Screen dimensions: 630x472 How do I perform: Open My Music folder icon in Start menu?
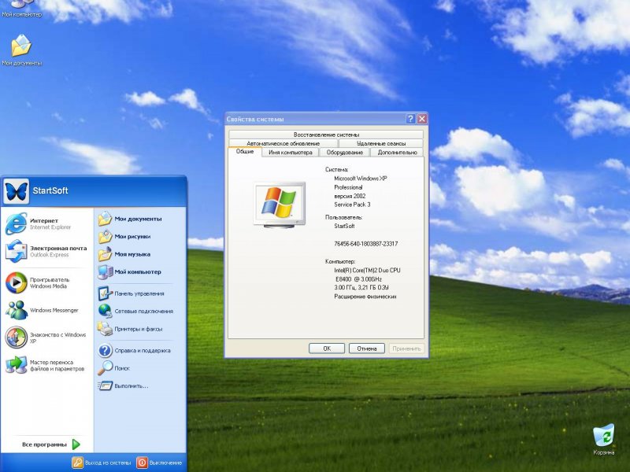click(x=105, y=254)
